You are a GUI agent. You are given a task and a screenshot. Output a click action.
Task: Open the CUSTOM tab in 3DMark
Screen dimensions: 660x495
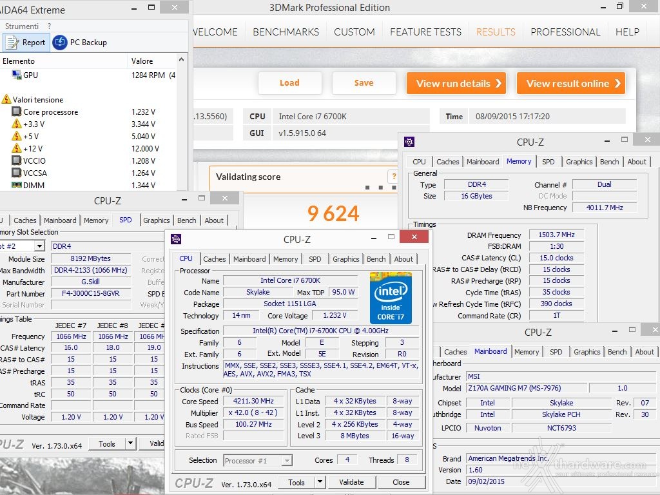tap(354, 32)
